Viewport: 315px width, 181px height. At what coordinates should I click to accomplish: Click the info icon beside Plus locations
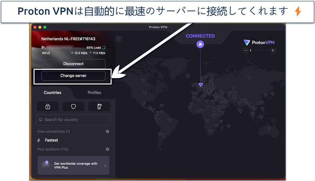pos(107,149)
